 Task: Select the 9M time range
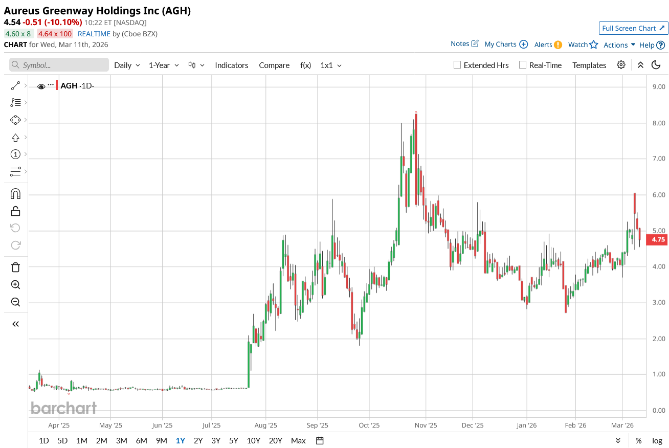pyautogui.click(x=161, y=440)
